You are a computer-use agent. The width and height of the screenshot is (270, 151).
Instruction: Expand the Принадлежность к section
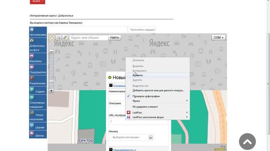coord(125,150)
